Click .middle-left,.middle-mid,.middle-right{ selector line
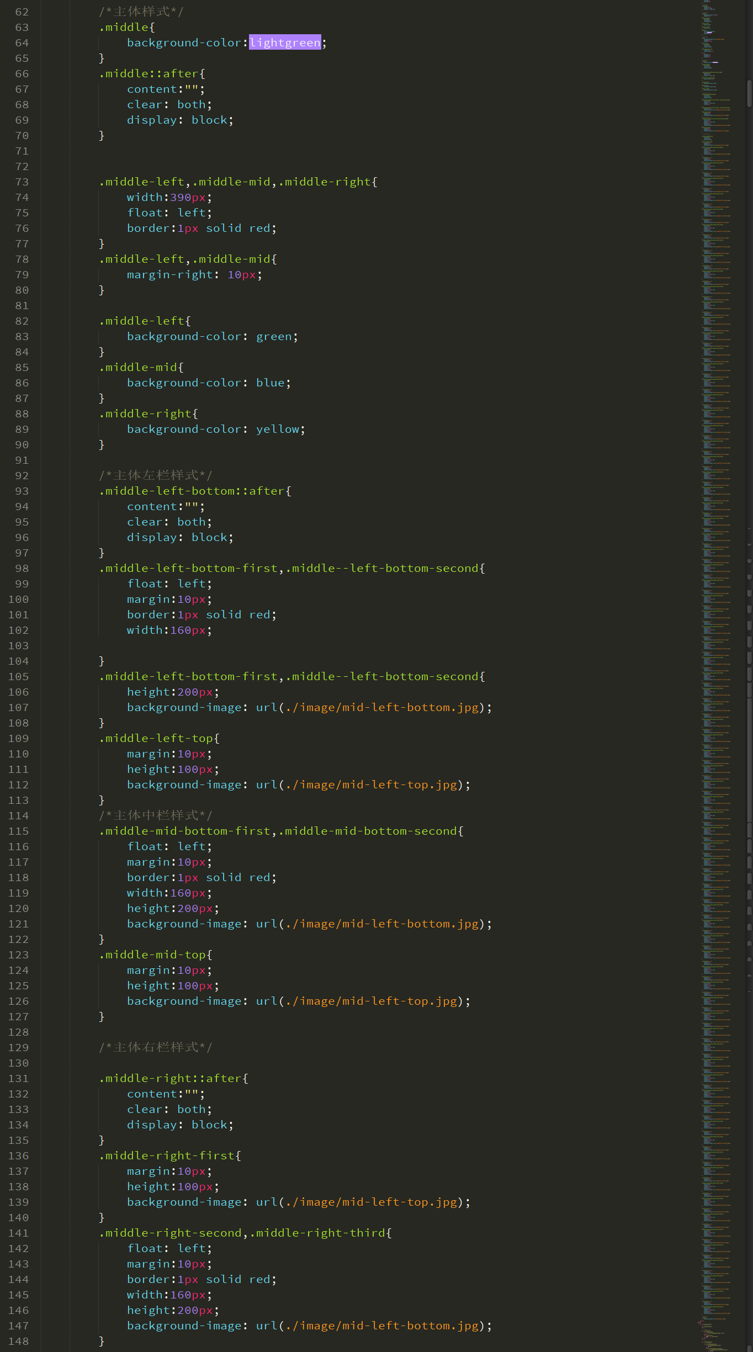This screenshot has height=1352, width=753. [238, 182]
